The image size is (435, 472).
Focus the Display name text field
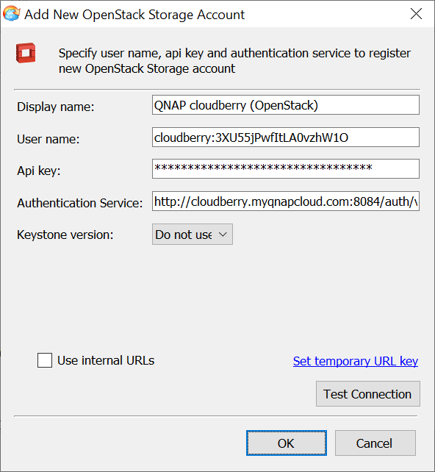(x=286, y=105)
